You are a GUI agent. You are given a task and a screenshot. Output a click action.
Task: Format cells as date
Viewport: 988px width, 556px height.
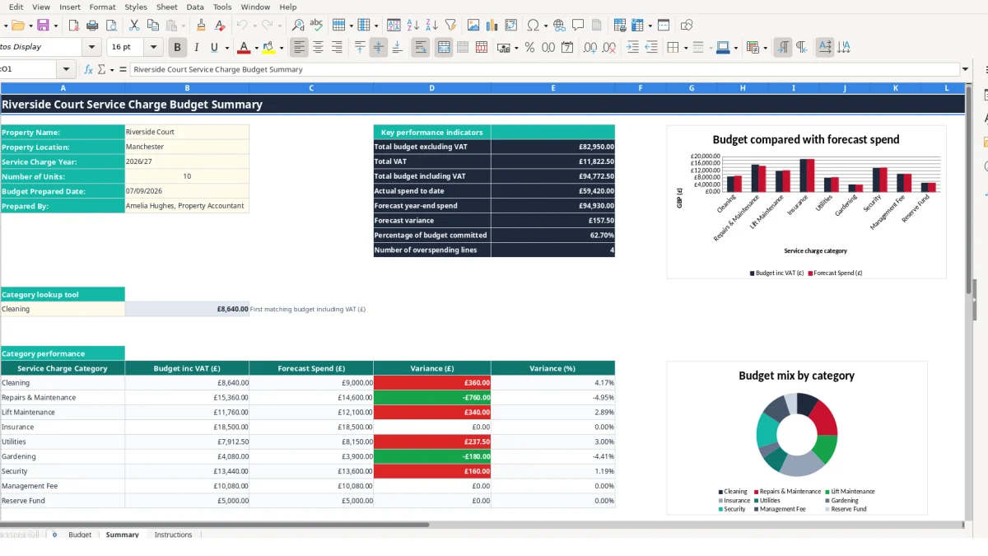pos(567,48)
